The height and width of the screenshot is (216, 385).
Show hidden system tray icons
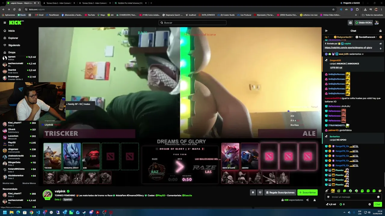[x=344, y=213]
